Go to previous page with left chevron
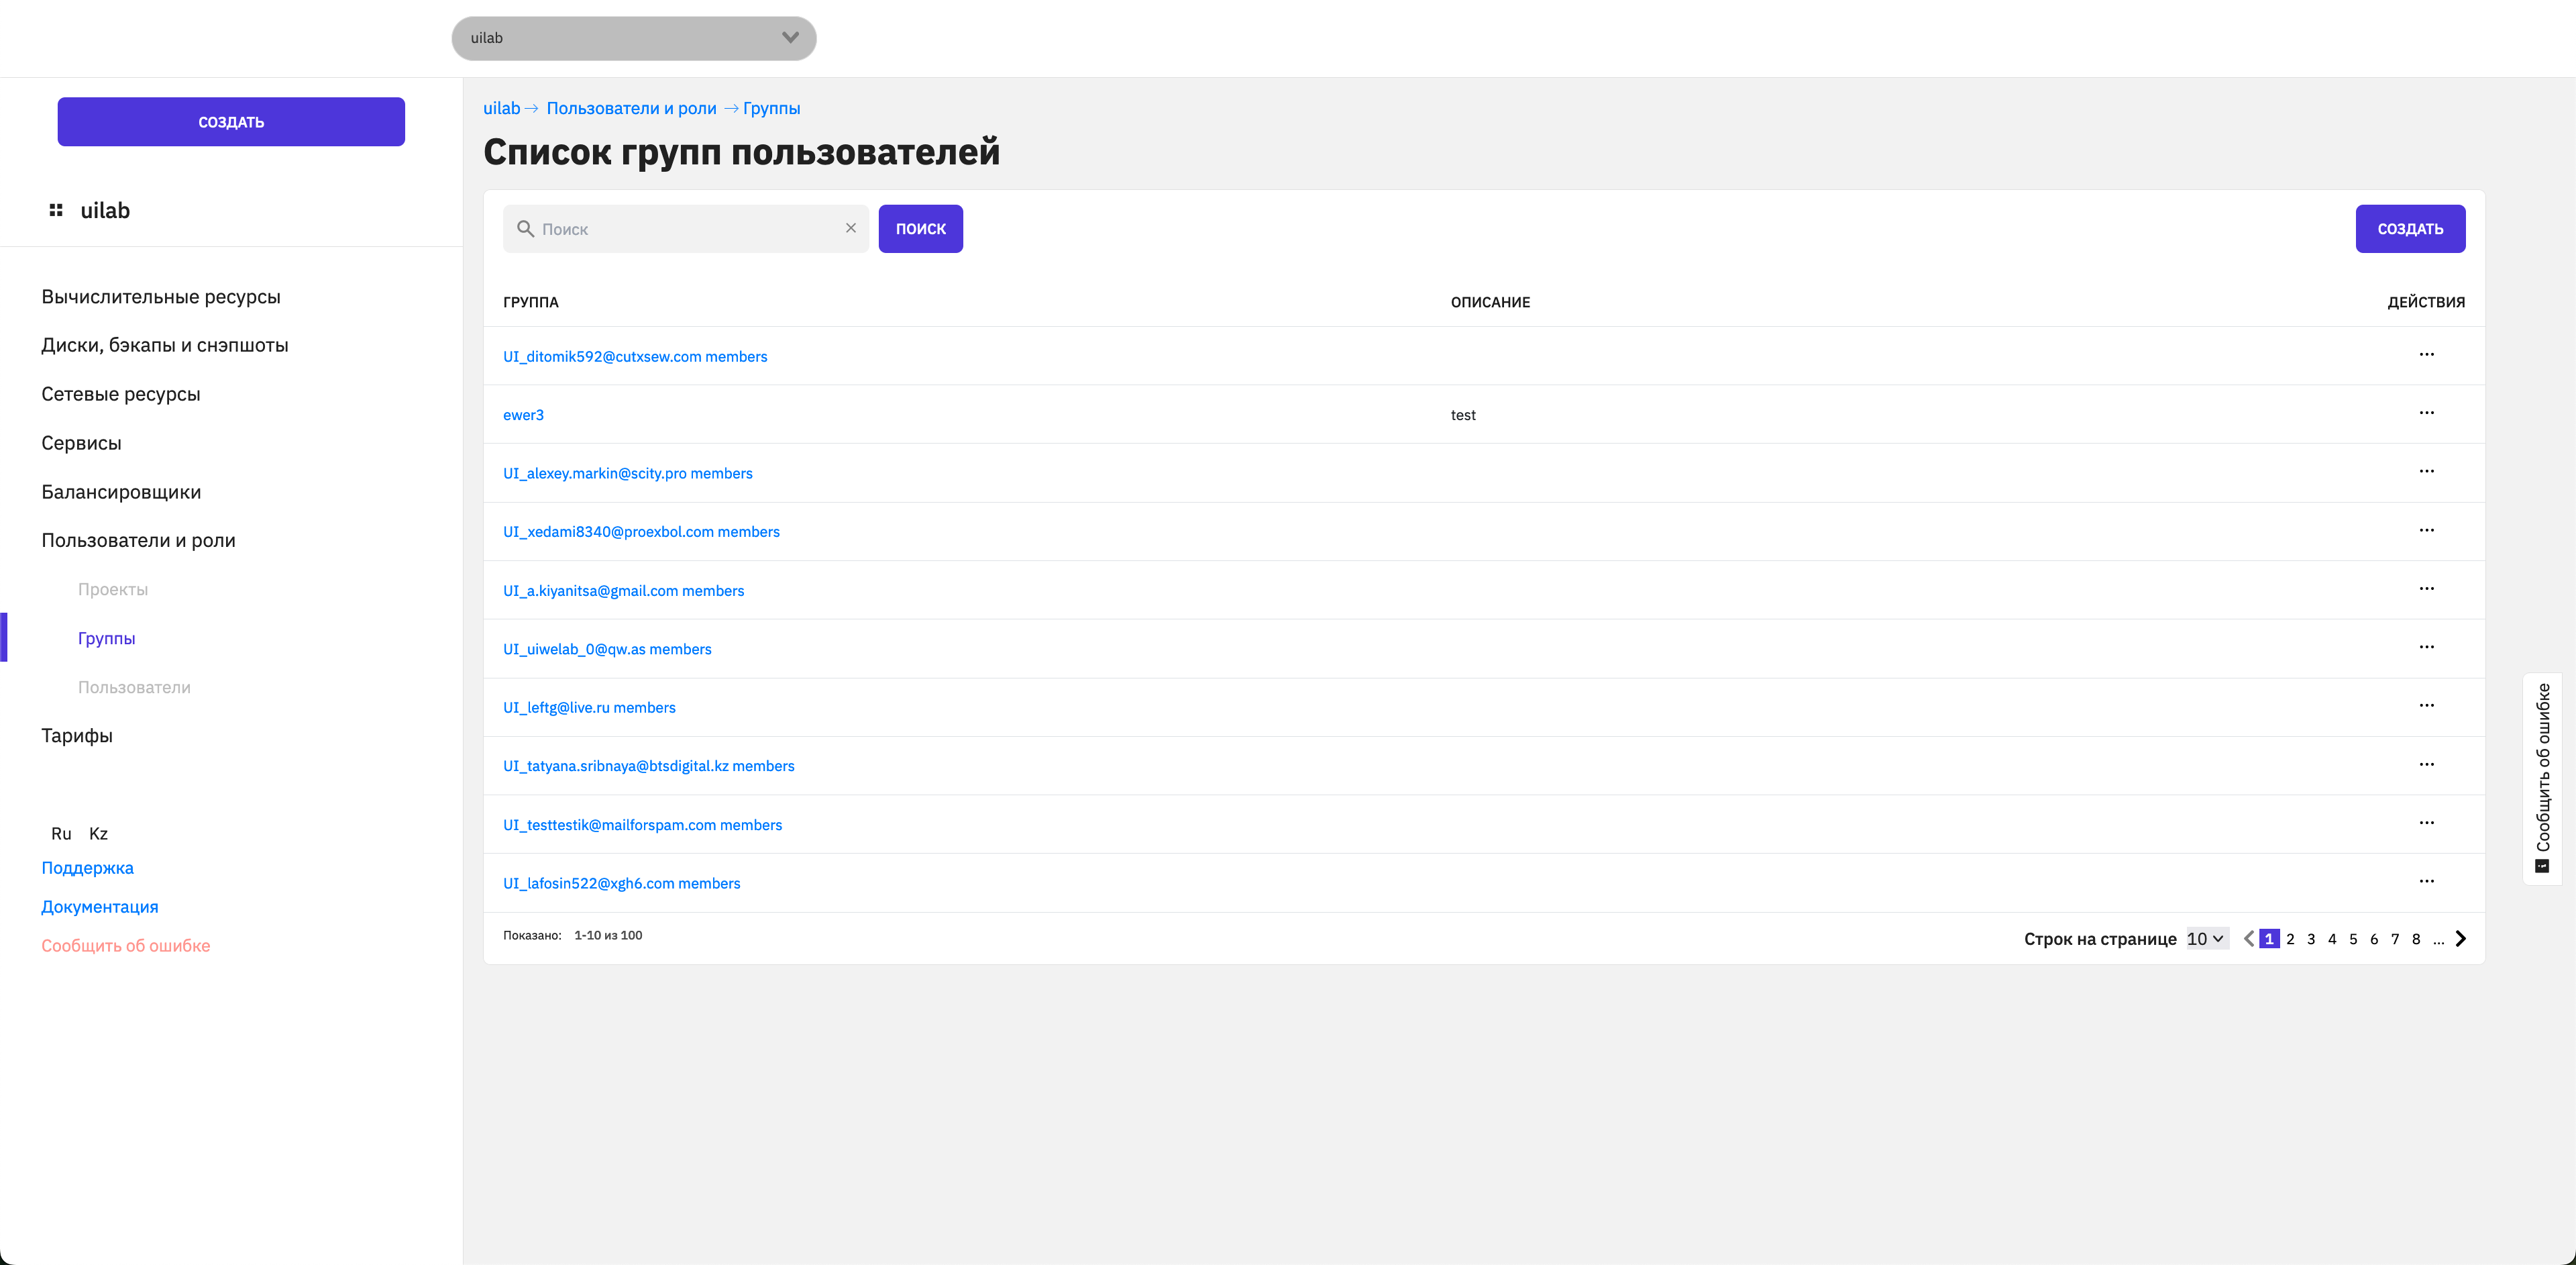Image resolution: width=2576 pixels, height=1265 pixels. (2248, 938)
